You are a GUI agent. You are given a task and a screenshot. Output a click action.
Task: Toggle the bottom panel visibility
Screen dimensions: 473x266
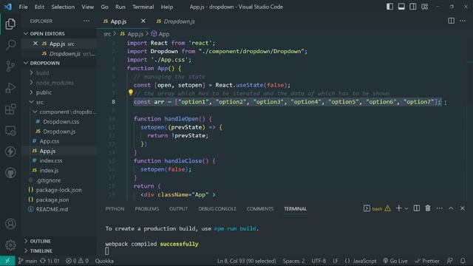click(x=401, y=7)
